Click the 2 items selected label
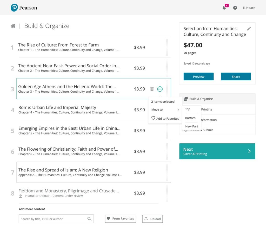Image resolution: width=266 pixels, height=231 pixels. pyautogui.click(x=163, y=101)
